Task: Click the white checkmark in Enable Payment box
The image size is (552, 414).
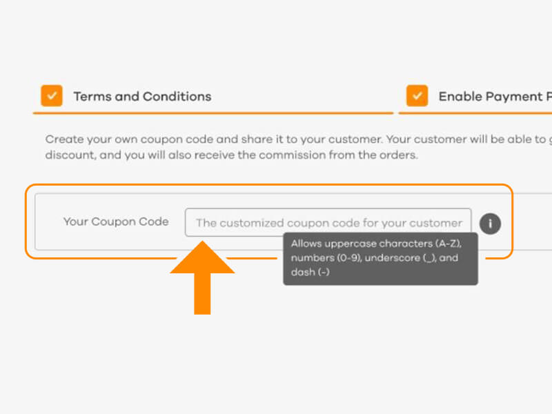Action: (417, 95)
